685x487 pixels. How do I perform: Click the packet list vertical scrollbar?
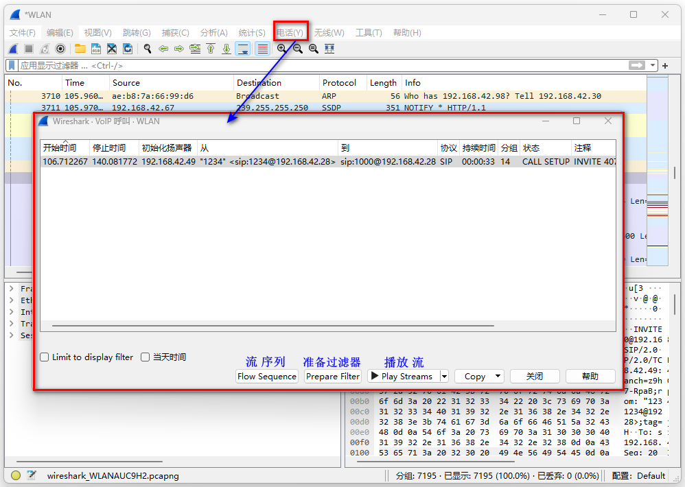pos(675,172)
